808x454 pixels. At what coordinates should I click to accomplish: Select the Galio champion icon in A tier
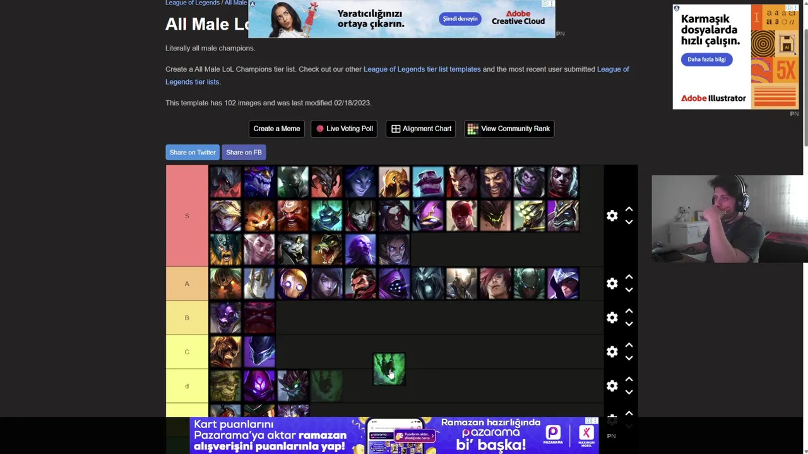coord(259,284)
